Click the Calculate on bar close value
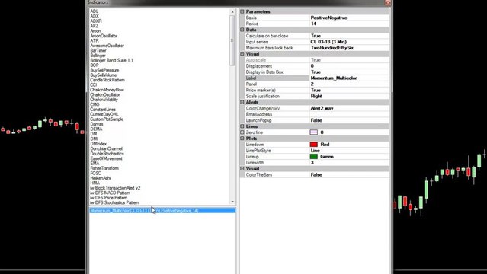487x274 pixels. 349,36
